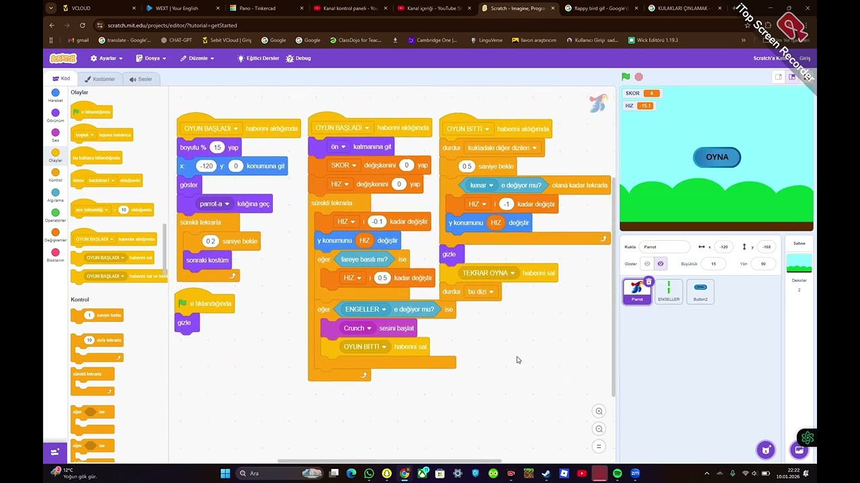Click the Büyüklük size field showing 15
Screen dimensions: 860x483
click(714, 264)
